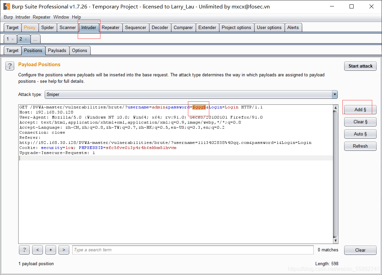This screenshot has height=275, width=382.
Task: Close Intruder attack tab 2
Action: click(x=26, y=39)
